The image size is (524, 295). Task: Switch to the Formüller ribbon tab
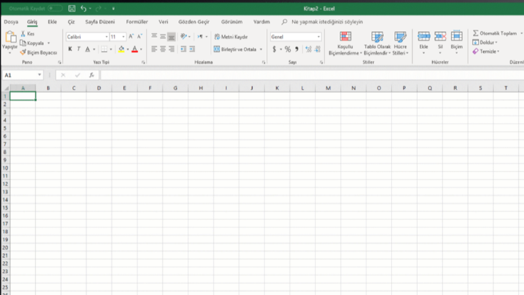click(x=137, y=22)
